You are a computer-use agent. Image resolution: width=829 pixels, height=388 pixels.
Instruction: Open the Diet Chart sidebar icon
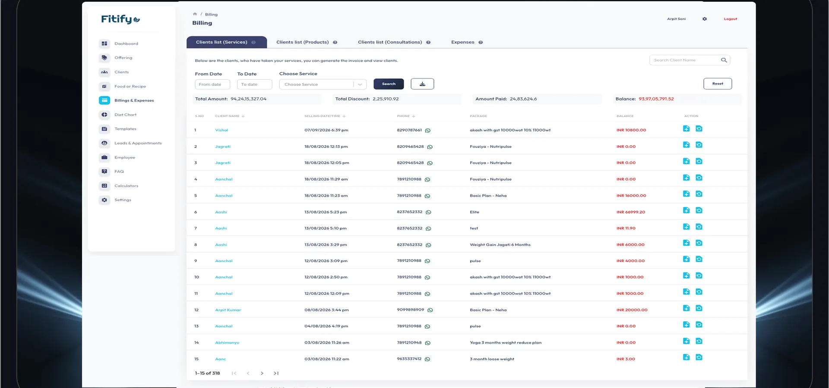[104, 115]
